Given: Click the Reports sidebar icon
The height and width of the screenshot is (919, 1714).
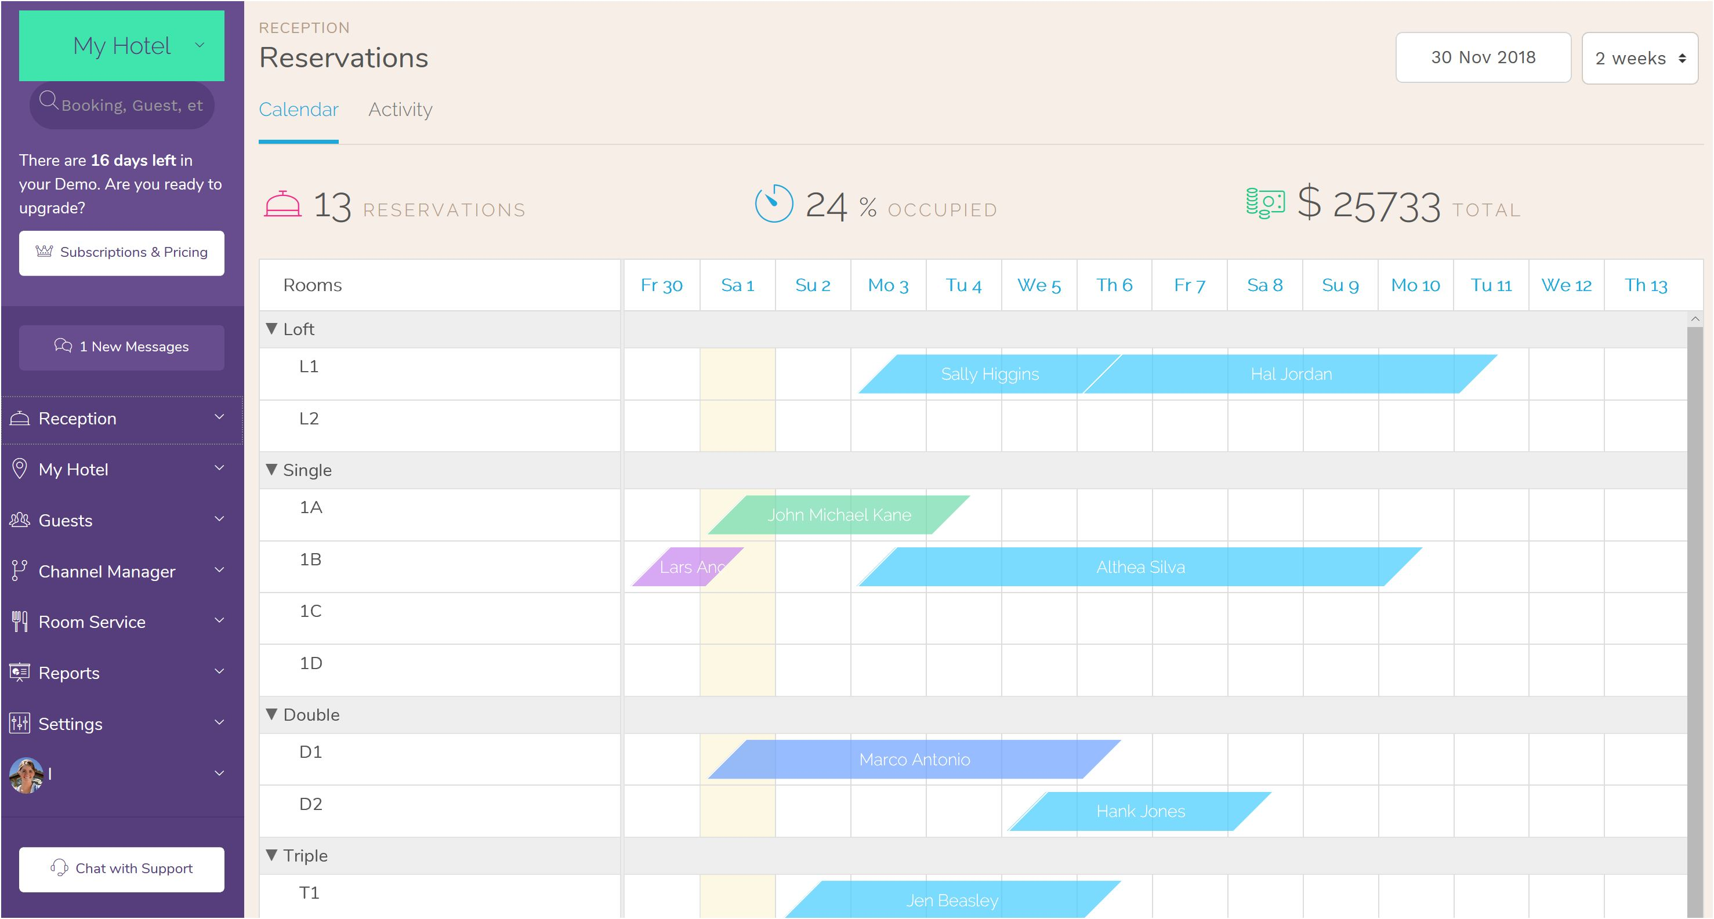Looking at the screenshot, I should 20,672.
